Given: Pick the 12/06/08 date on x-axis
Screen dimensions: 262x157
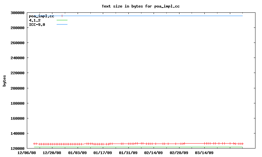Looking at the screenshot, I should 27,153.
